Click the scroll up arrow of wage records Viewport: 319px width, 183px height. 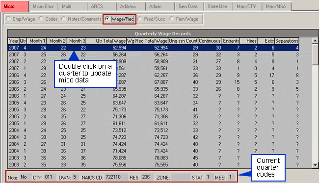coord(315,41)
